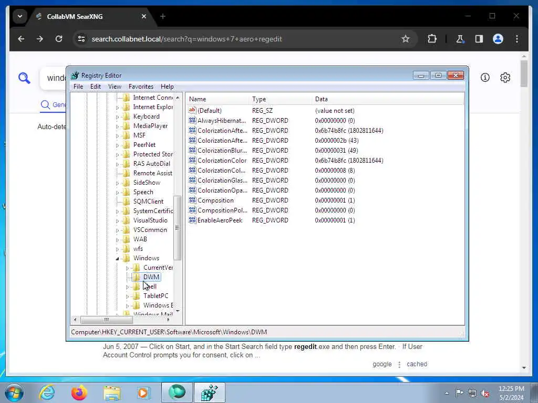Image resolution: width=538 pixels, height=403 pixels.
Task: Open the Chrome extensions puzzle icon
Action: click(x=432, y=39)
